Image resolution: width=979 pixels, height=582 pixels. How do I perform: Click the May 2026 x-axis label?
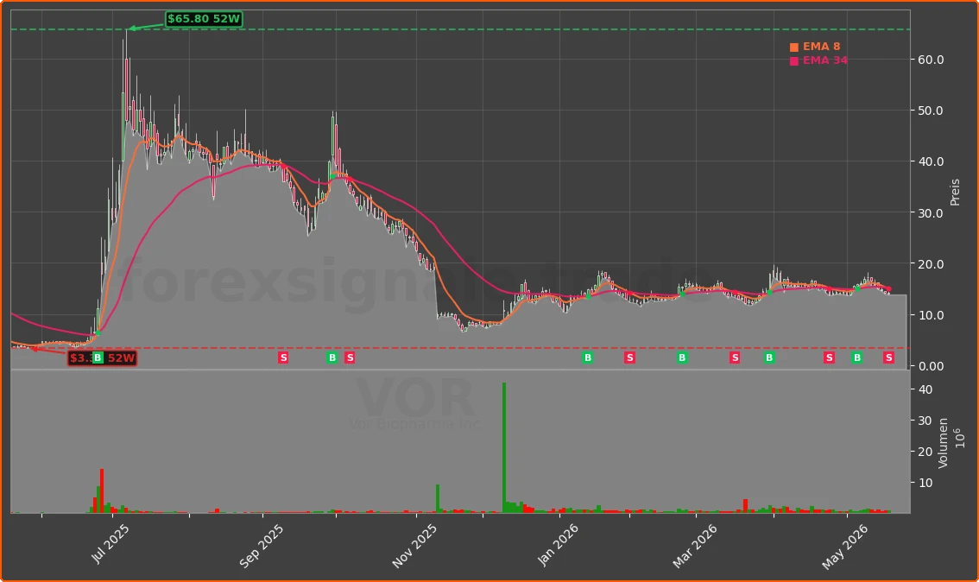845,547
